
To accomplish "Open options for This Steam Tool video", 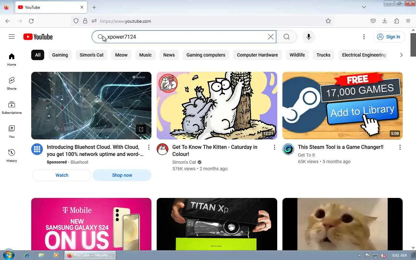I will pyautogui.click(x=400, y=147).
